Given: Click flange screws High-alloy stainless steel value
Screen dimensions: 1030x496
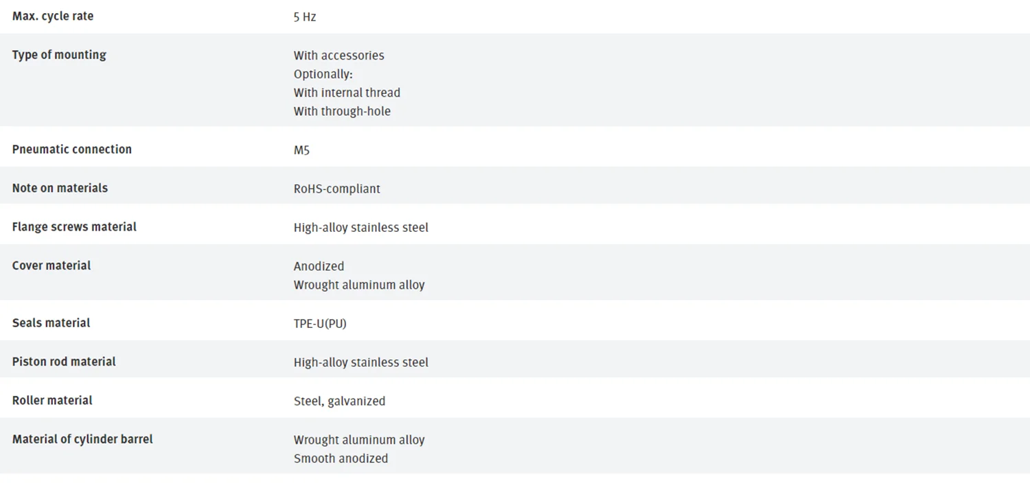Looking at the screenshot, I should point(361,228).
